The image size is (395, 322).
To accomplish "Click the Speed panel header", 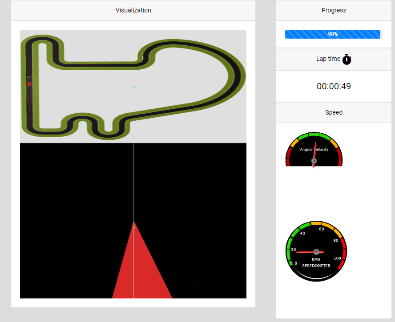I will coord(334,112).
